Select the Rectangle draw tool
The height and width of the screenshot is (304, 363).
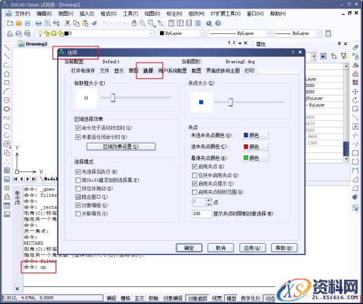point(7,82)
